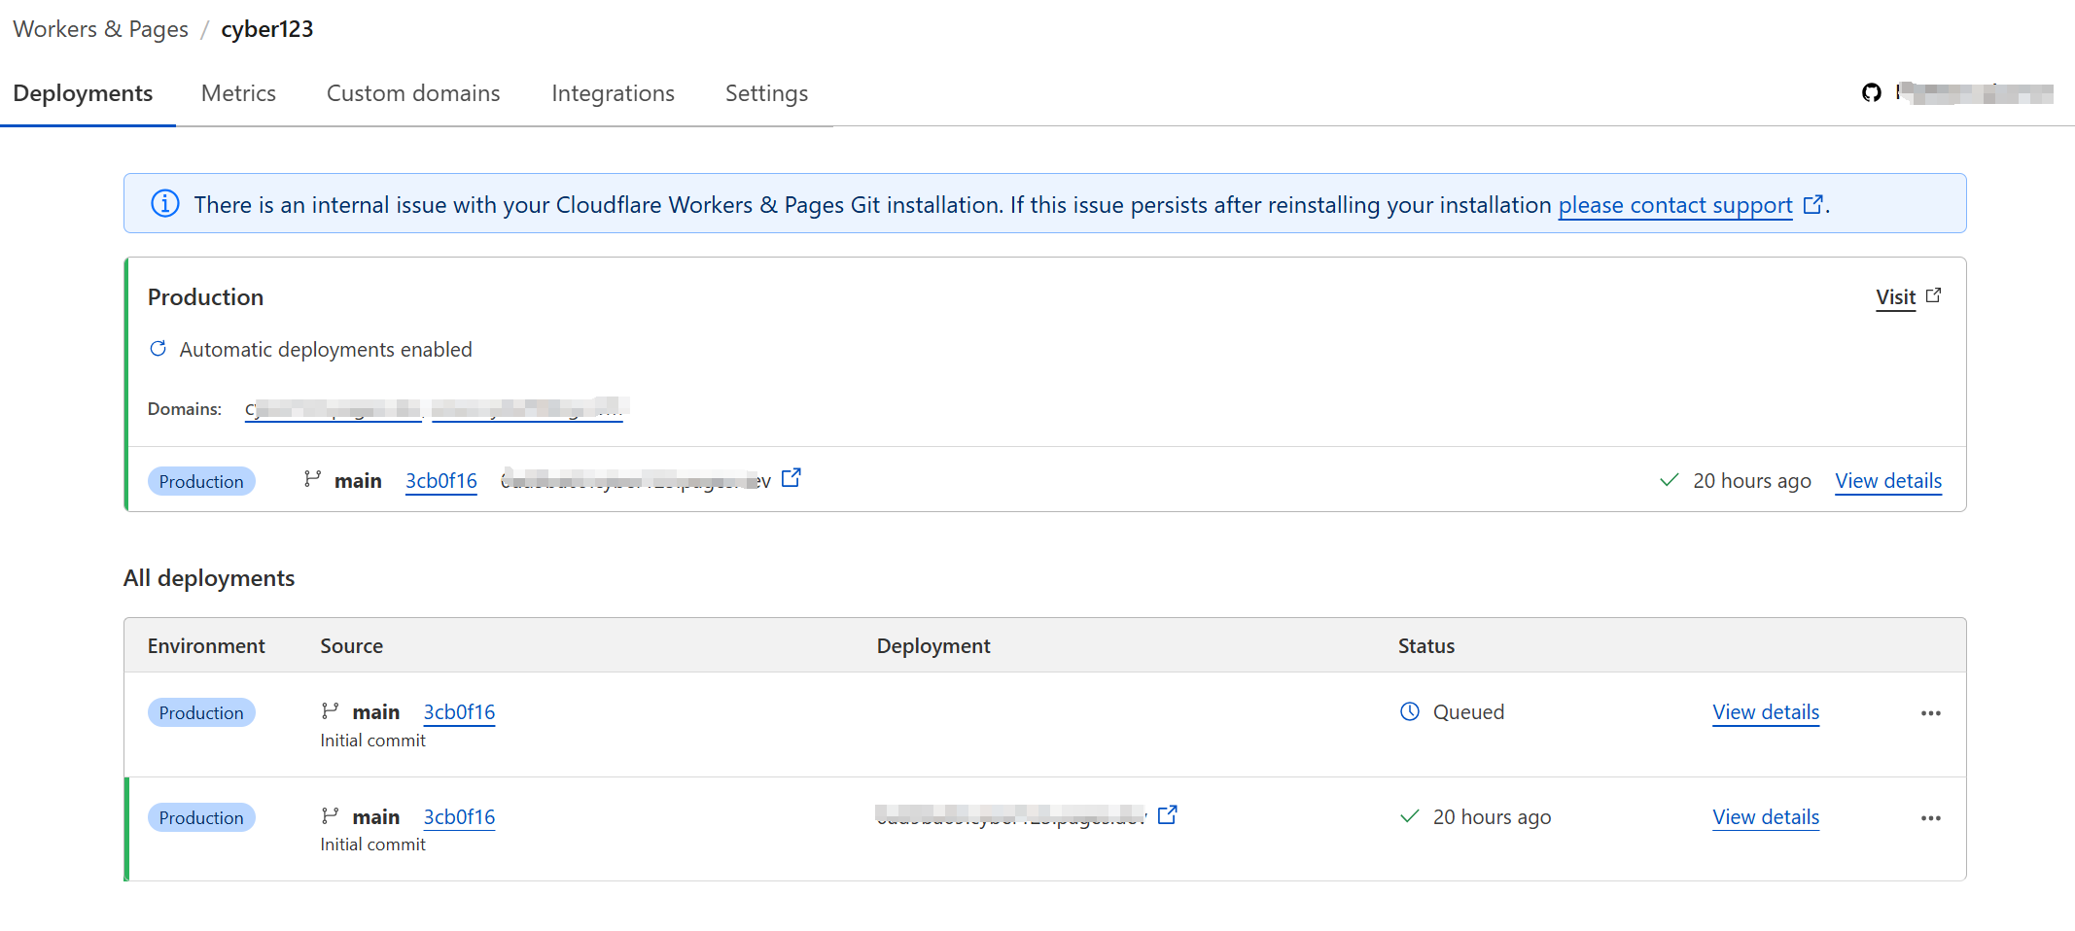Open external link icon beside Visit
2075x931 pixels.
pyautogui.click(x=1933, y=295)
